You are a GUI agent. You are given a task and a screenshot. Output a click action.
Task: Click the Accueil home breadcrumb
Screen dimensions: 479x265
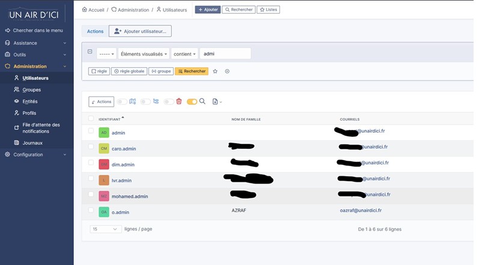(x=93, y=10)
